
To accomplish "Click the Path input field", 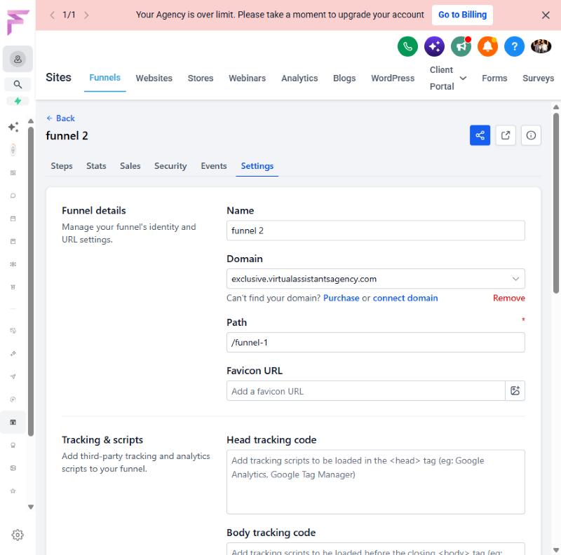I will 376,342.
